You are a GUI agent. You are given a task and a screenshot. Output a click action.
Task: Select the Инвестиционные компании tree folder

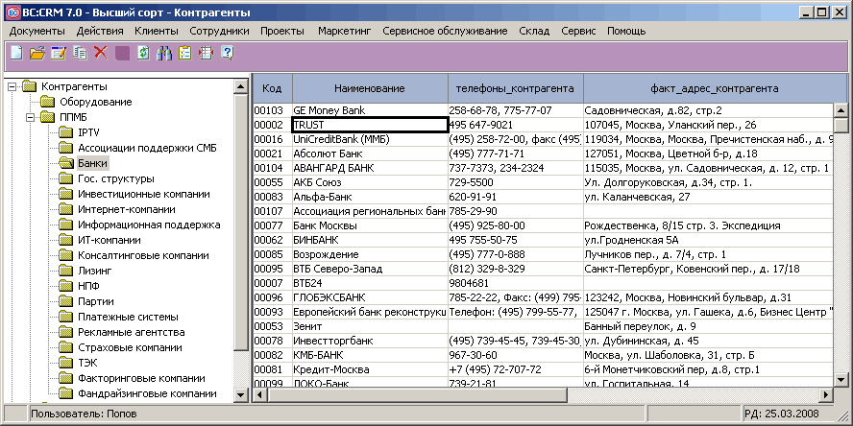tap(144, 194)
